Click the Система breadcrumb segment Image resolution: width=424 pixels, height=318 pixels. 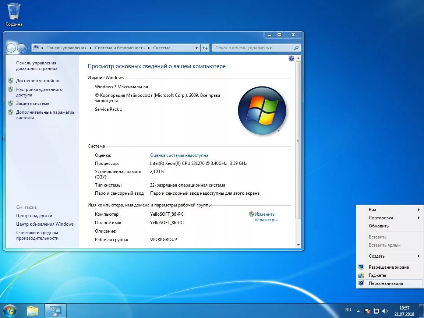click(162, 48)
